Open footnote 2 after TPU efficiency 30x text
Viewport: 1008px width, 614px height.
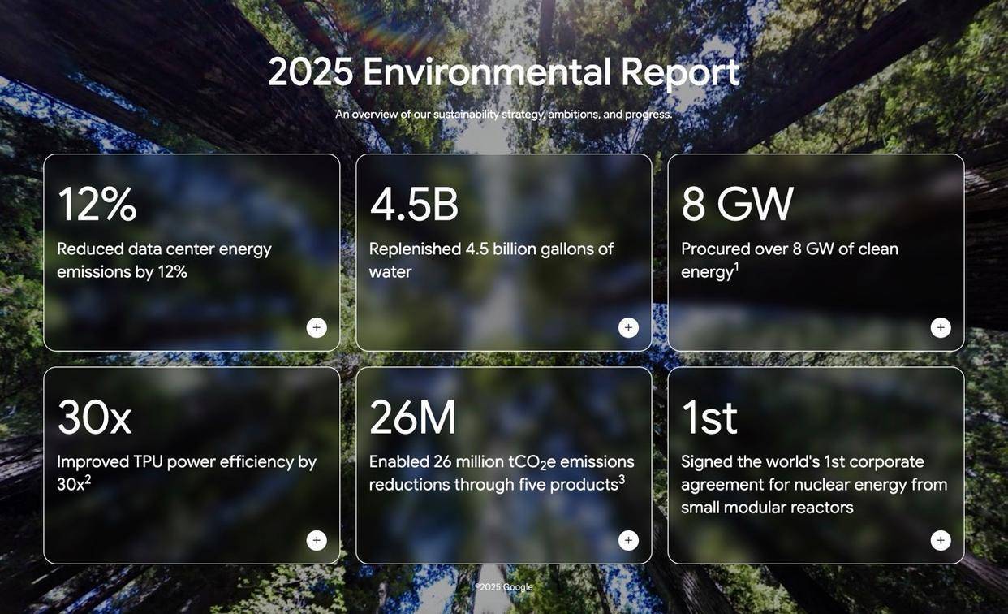88,479
